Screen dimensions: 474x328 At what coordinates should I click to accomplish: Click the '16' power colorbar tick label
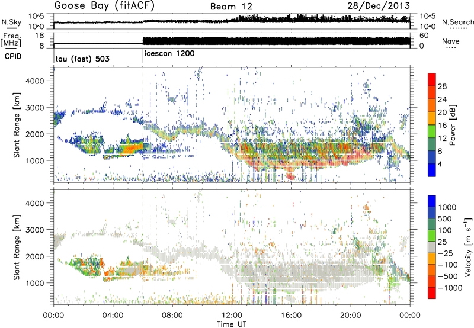point(442,126)
